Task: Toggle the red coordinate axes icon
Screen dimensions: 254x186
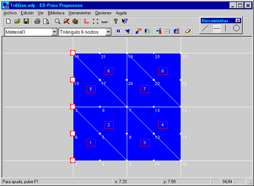Action: click(86, 21)
